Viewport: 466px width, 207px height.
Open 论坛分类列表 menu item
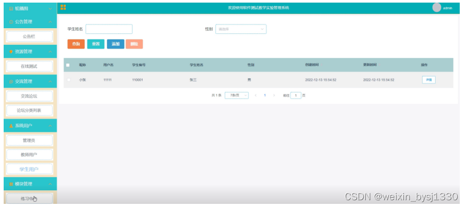click(29, 111)
